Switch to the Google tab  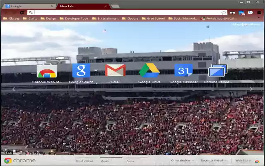pyautogui.click(x=29, y=6)
